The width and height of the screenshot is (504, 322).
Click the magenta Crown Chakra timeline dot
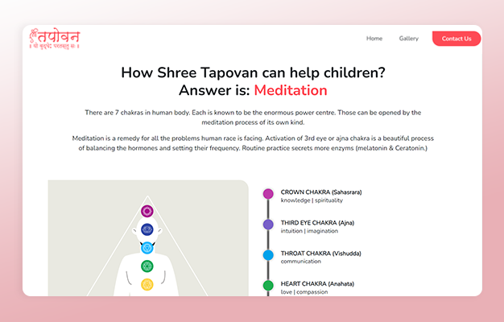point(268,194)
